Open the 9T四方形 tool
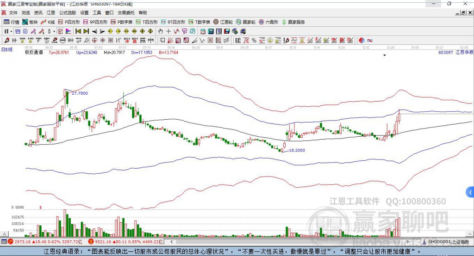The width and height of the screenshot is (474, 256). tap(173, 22)
